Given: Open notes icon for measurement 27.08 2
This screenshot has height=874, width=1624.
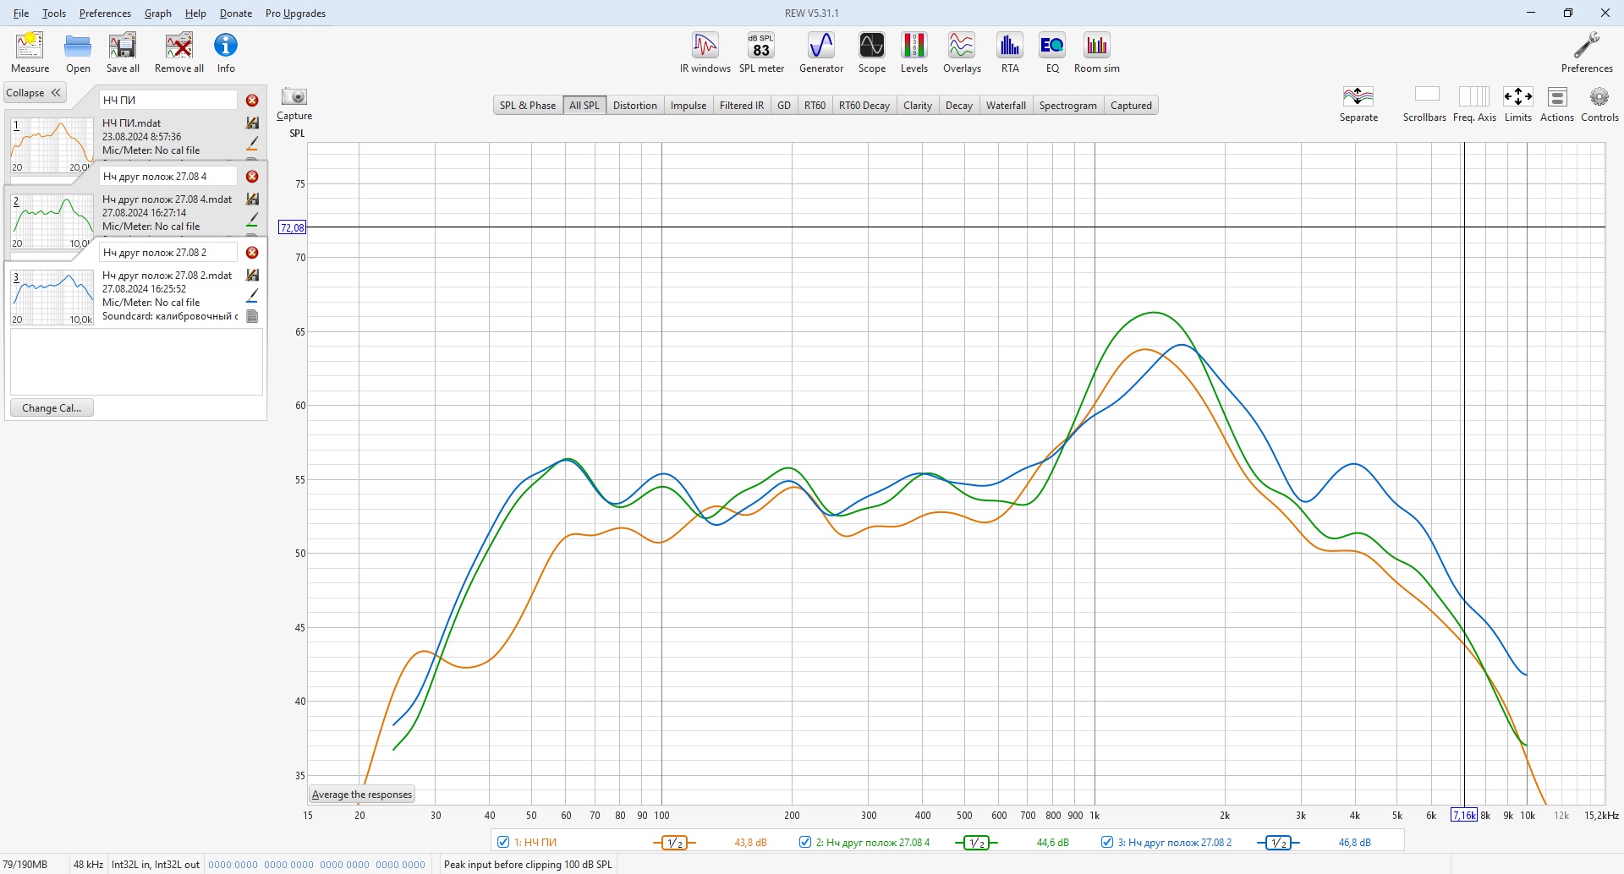Looking at the screenshot, I should [252, 316].
